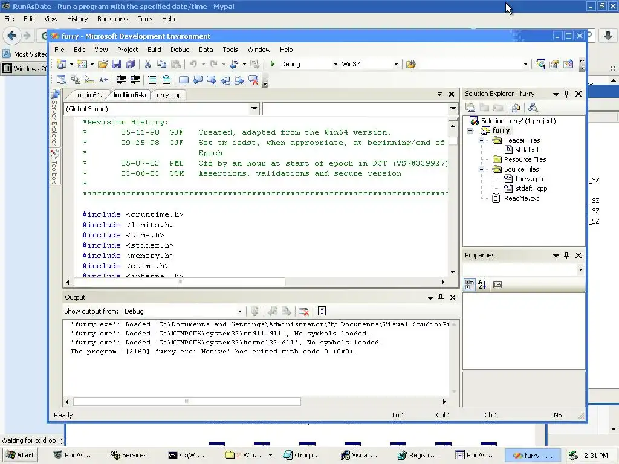The image size is (619, 464).
Task: Click the code editor scroll down arrow
Action: tap(453, 271)
